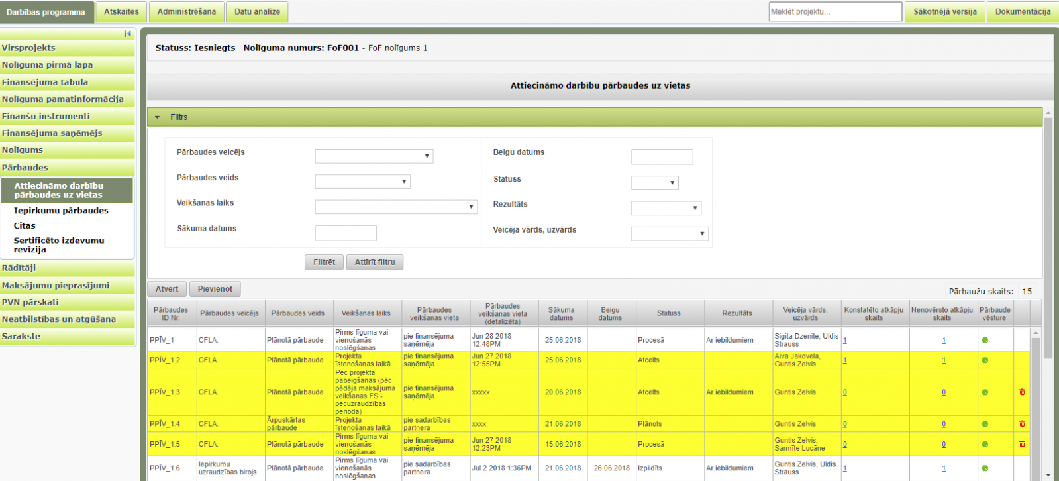The width and height of the screenshot is (1059, 481).
Task: Collapse the Filtrs panel
Action: [158, 117]
